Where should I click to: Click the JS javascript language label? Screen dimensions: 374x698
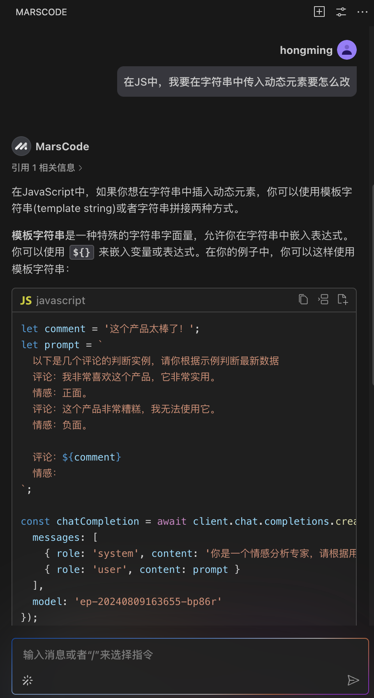53,300
